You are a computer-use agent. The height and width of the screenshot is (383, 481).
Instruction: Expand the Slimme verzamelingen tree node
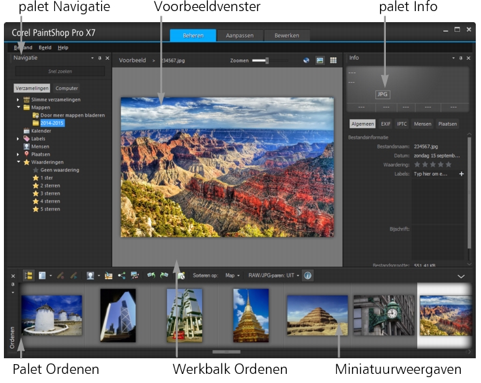(x=18, y=100)
